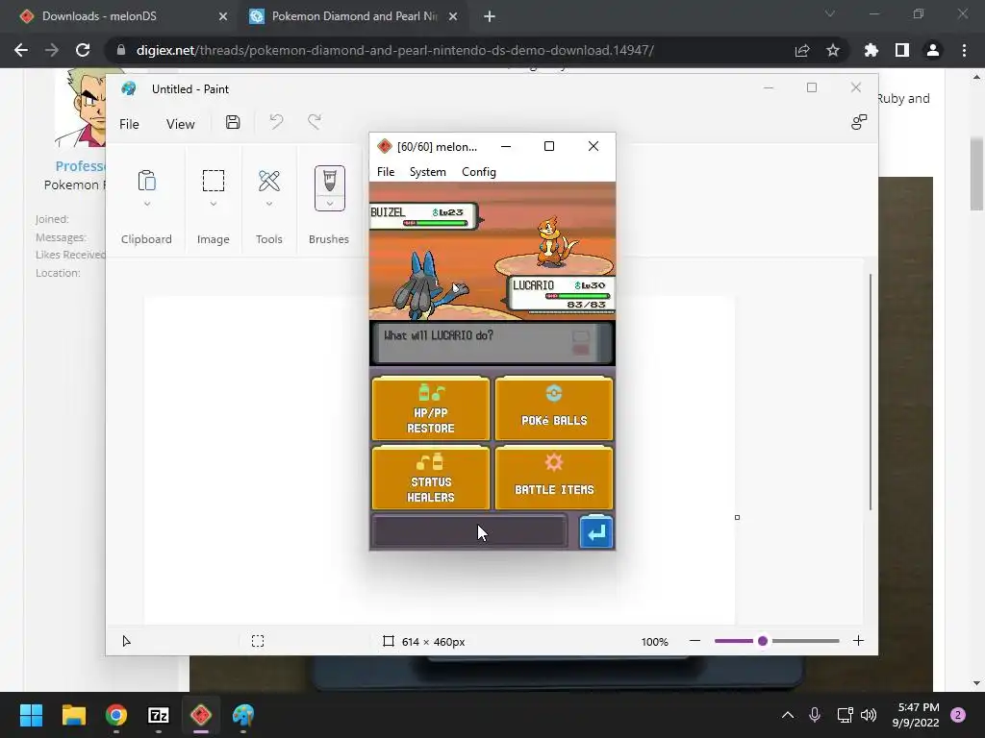985x738 pixels.
Task: Open Chrome profile icon
Action: (933, 50)
